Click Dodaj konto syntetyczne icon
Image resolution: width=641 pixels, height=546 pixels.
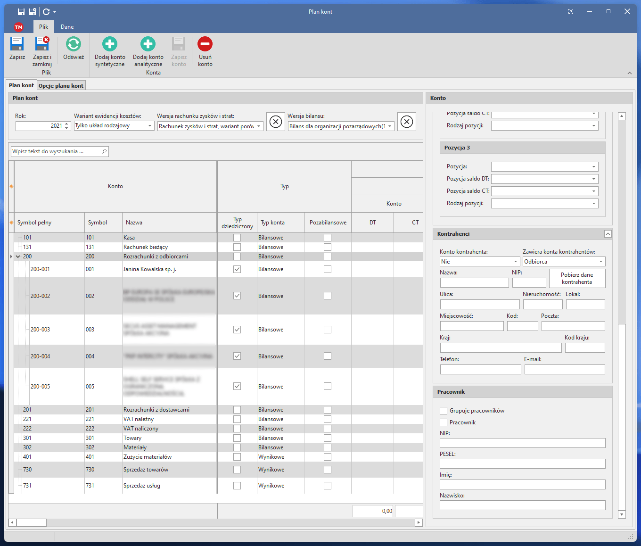click(x=110, y=44)
